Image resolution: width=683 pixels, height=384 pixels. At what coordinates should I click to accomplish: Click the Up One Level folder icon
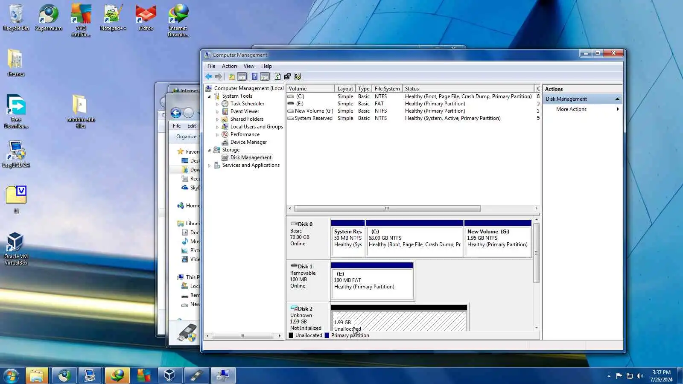click(x=231, y=77)
